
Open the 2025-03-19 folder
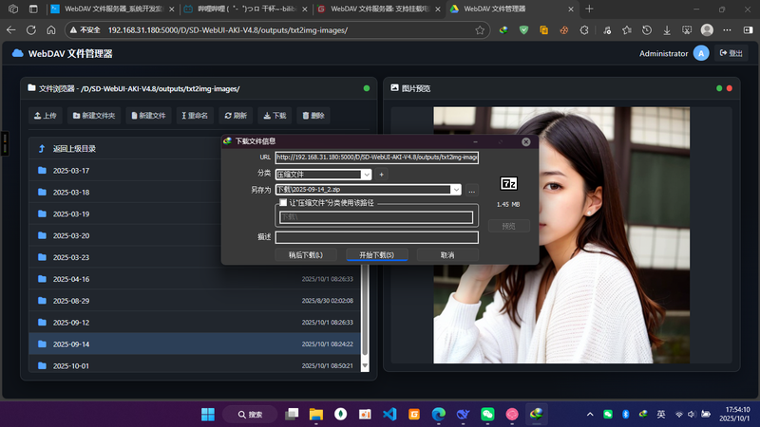pos(71,213)
